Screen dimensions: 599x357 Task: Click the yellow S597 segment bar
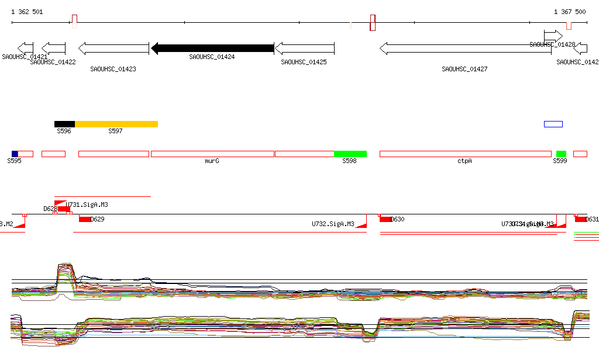tap(116, 124)
